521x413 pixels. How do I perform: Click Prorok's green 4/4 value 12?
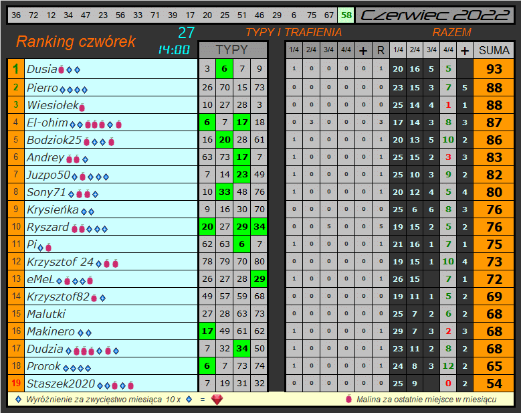[x=448, y=366]
